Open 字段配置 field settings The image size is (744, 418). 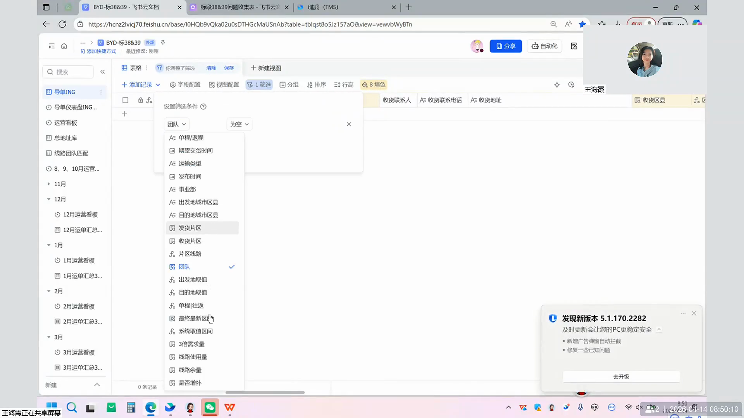[x=185, y=85]
